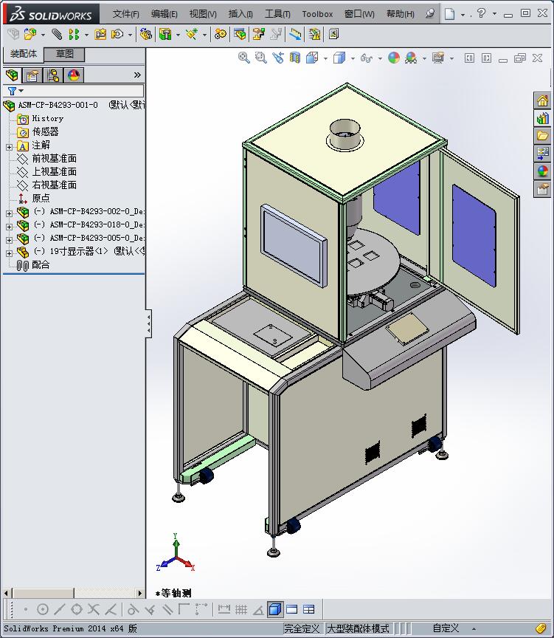Viewport: 554px width, 638px height.
Task: Open the 编辑(E) menu
Action: point(165,14)
